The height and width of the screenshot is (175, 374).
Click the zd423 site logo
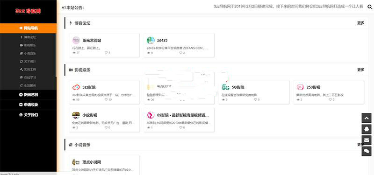pyautogui.click(x=151, y=41)
